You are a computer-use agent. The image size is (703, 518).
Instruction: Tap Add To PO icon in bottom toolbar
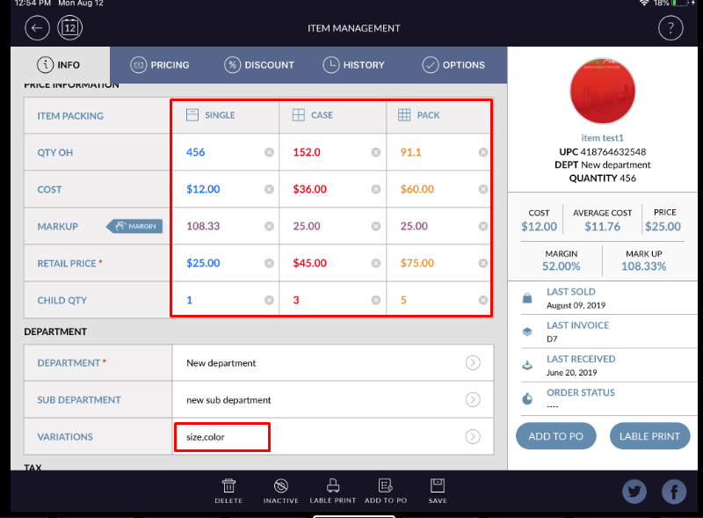click(385, 491)
